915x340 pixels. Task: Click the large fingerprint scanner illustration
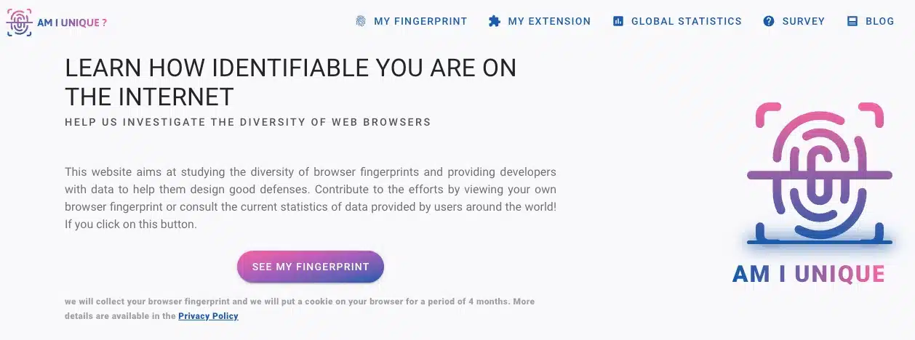(x=820, y=174)
